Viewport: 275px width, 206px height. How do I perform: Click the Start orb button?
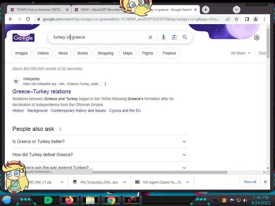point(7,200)
